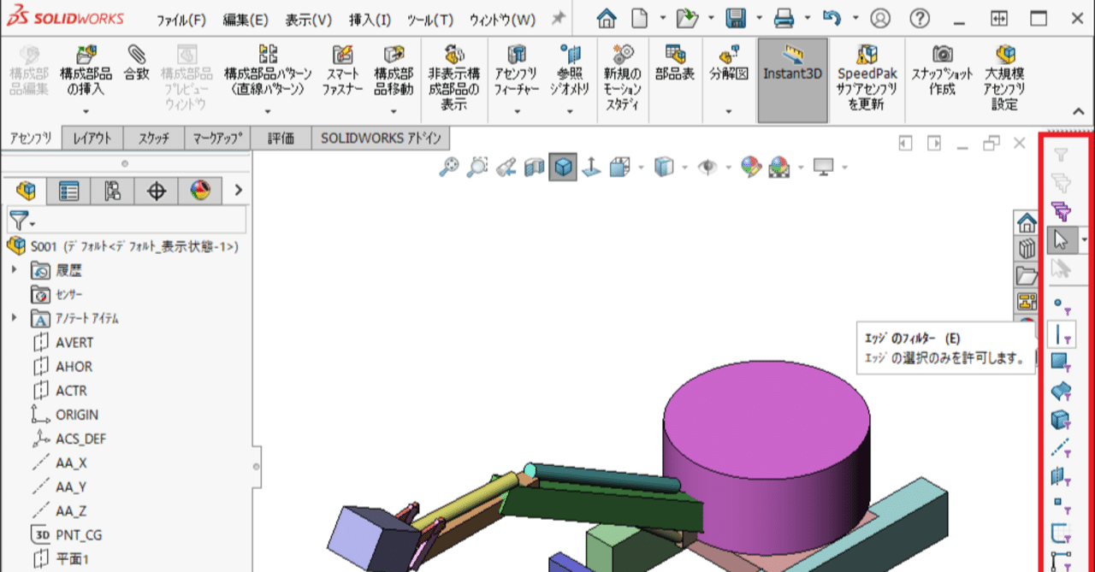Click アセンブリフィーチャー assembly features
The image size is (1095, 572).
click(x=516, y=71)
